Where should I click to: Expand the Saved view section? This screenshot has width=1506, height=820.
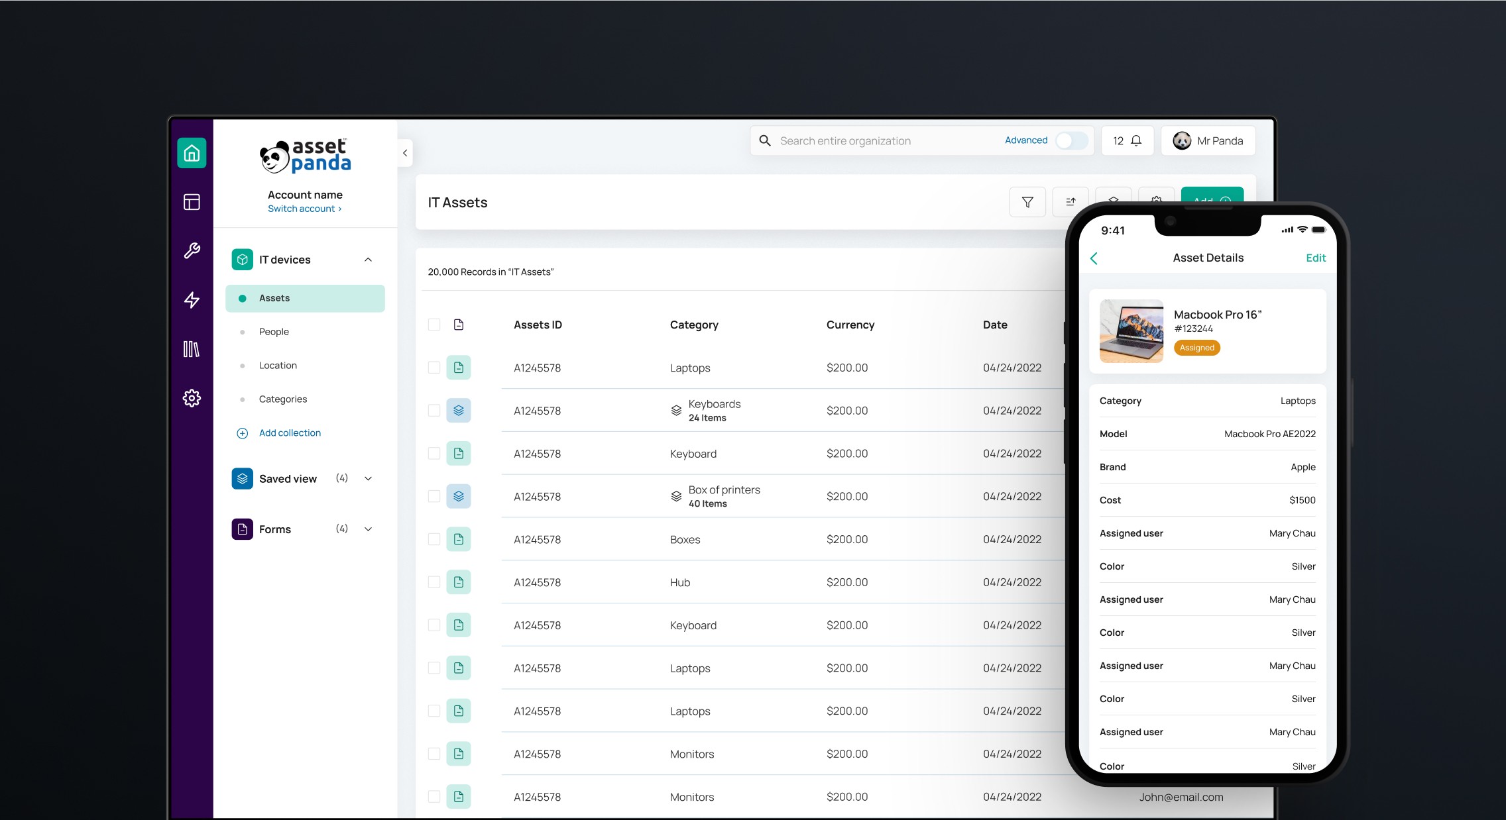369,479
